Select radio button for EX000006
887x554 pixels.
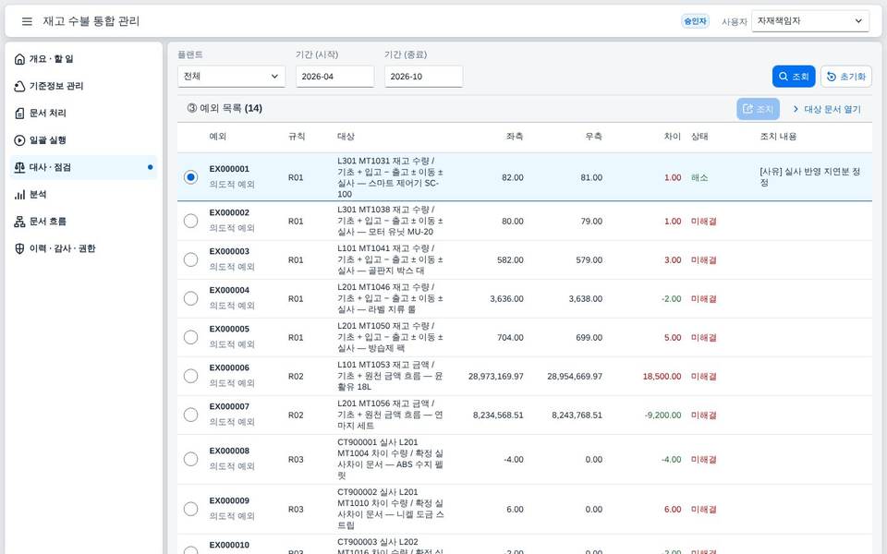point(190,376)
